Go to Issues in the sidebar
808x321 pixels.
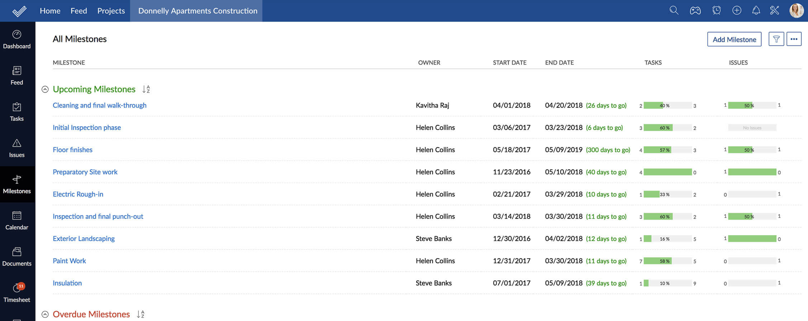click(x=17, y=148)
